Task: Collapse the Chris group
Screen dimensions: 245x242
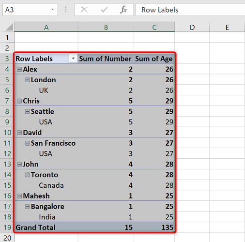Action: (x=19, y=101)
